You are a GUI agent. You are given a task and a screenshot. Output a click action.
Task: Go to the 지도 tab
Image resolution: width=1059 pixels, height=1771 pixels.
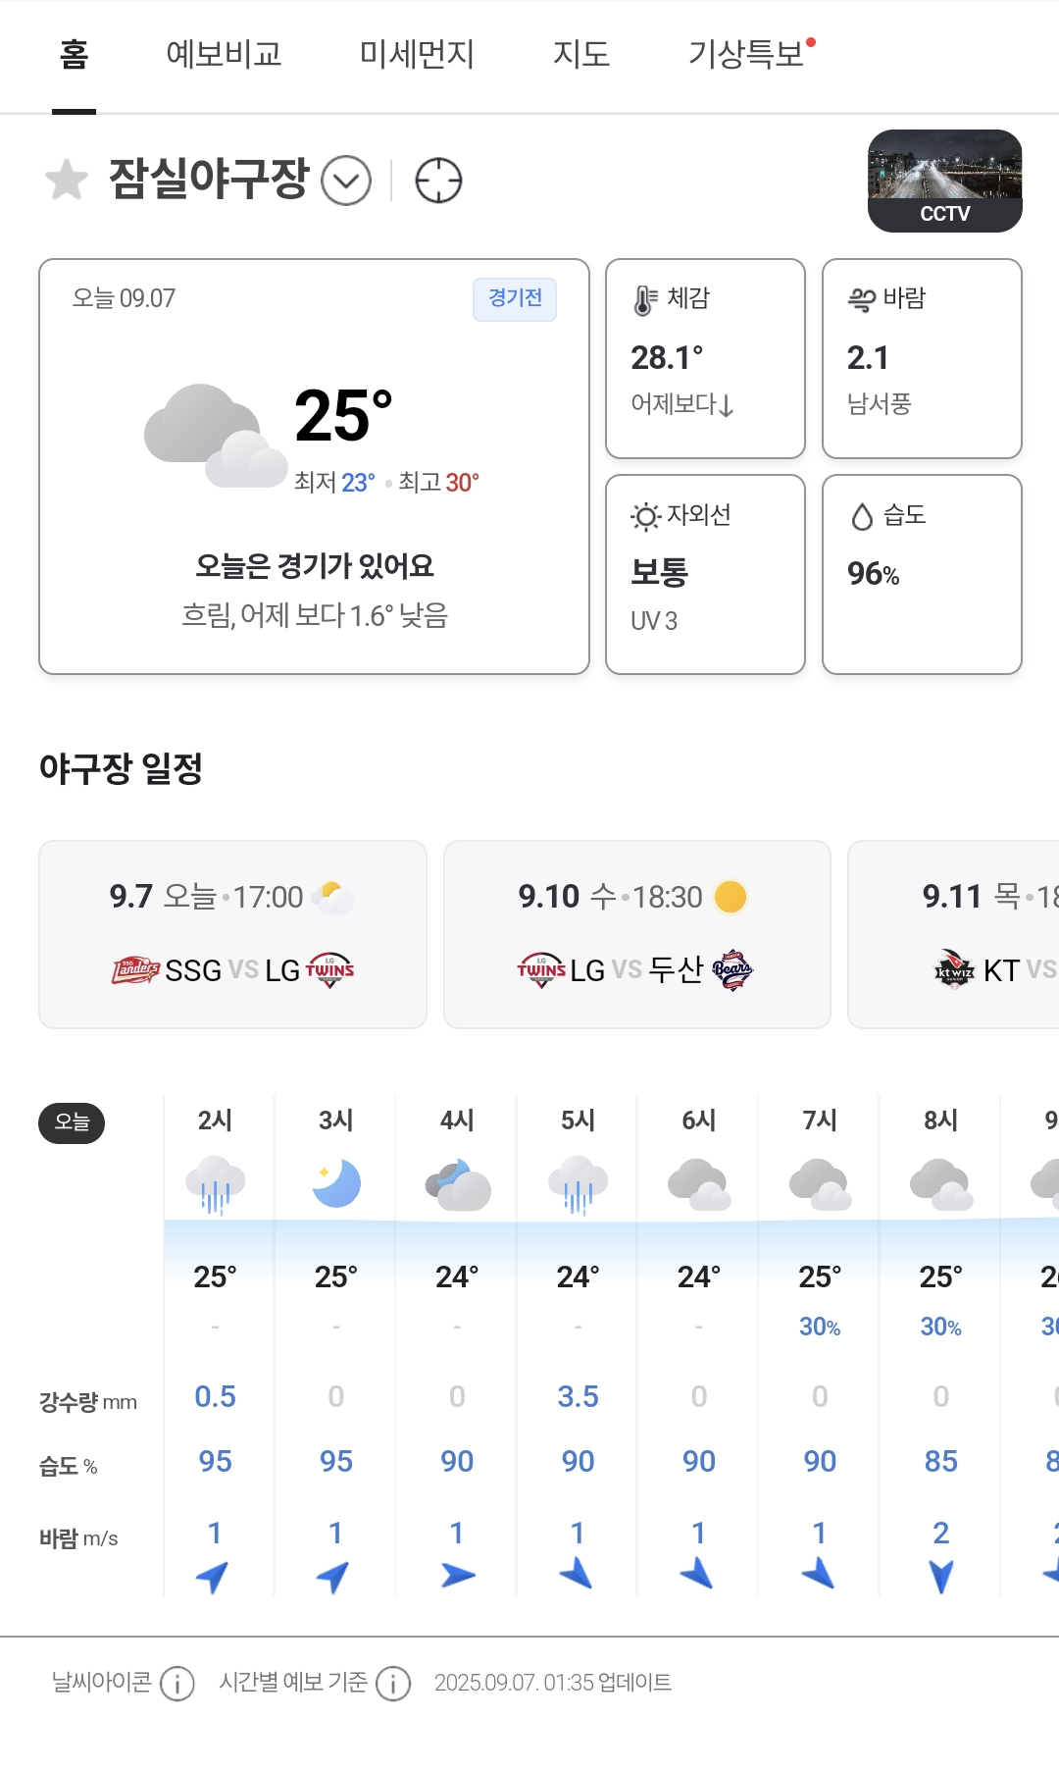pyautogui.click(x=581, y=54)
